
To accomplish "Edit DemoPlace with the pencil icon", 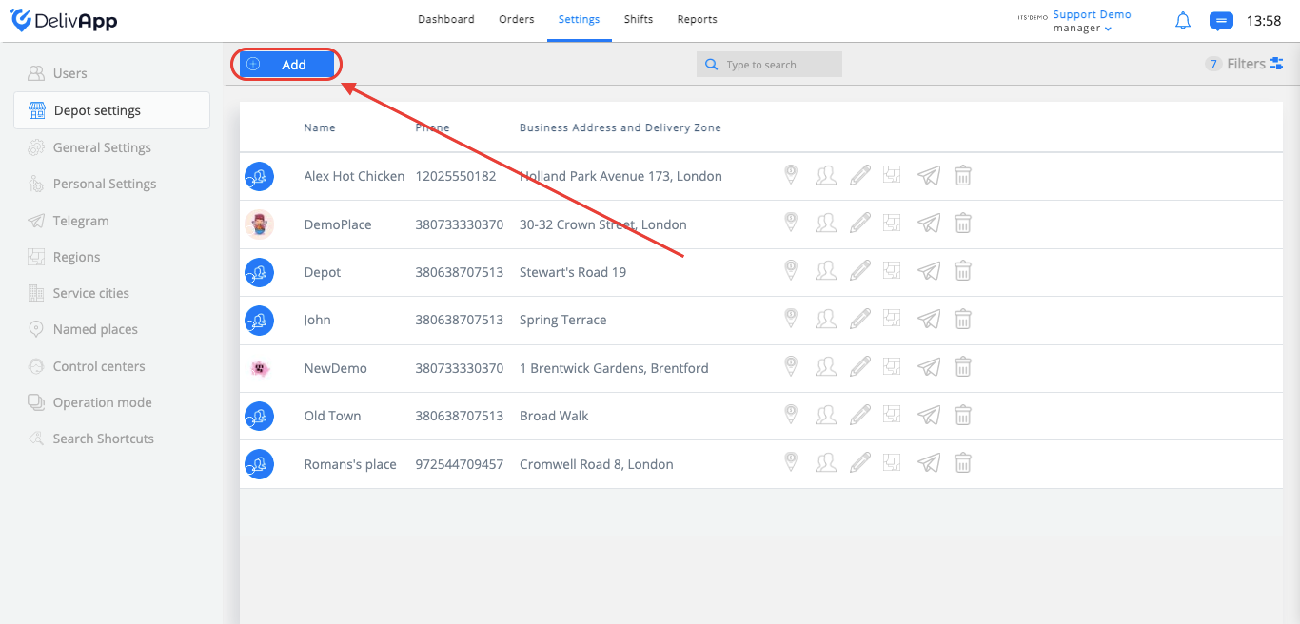I will coord(860,224).
